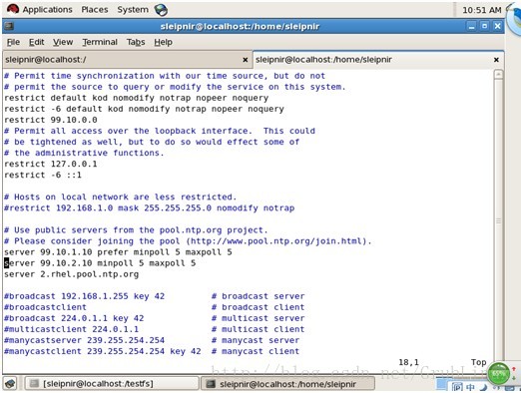This screenshot has height=393, width=521.
Task: Click the scrollbar up arrow
Action: click(498, 74)
